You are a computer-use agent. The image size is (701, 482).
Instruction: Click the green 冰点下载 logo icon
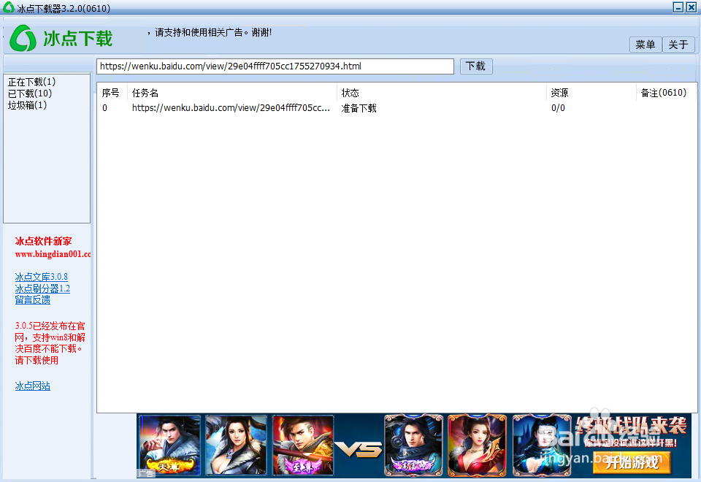click(23, 38)
